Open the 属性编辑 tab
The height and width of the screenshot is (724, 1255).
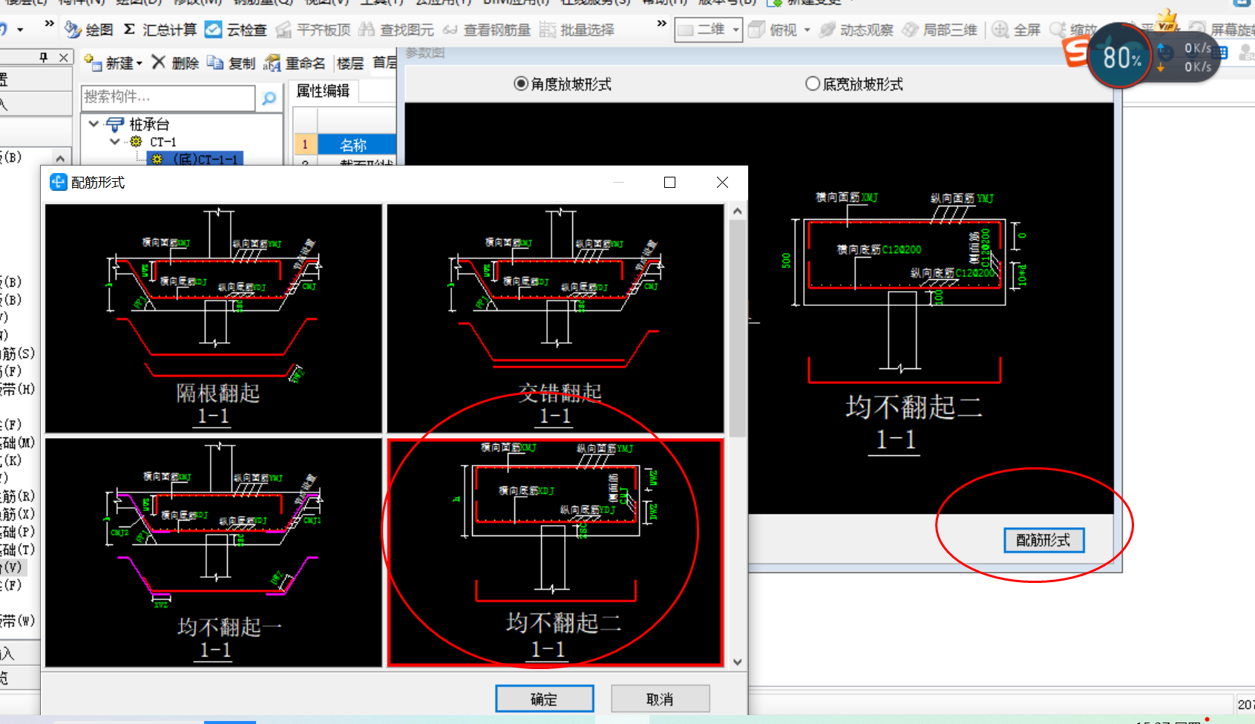click(323, 91)
